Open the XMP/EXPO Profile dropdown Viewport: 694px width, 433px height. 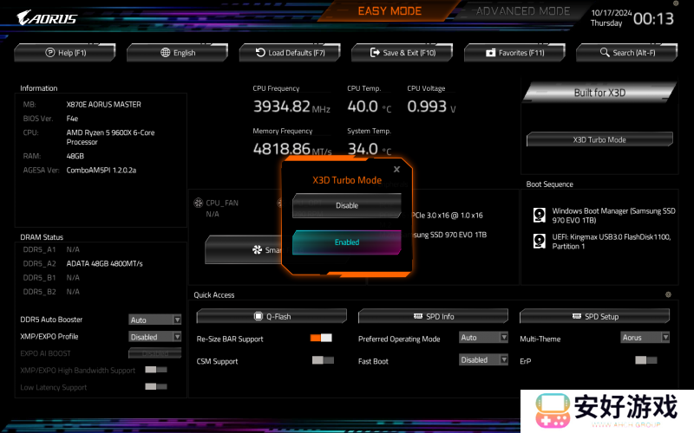click(x=155, y=336)
